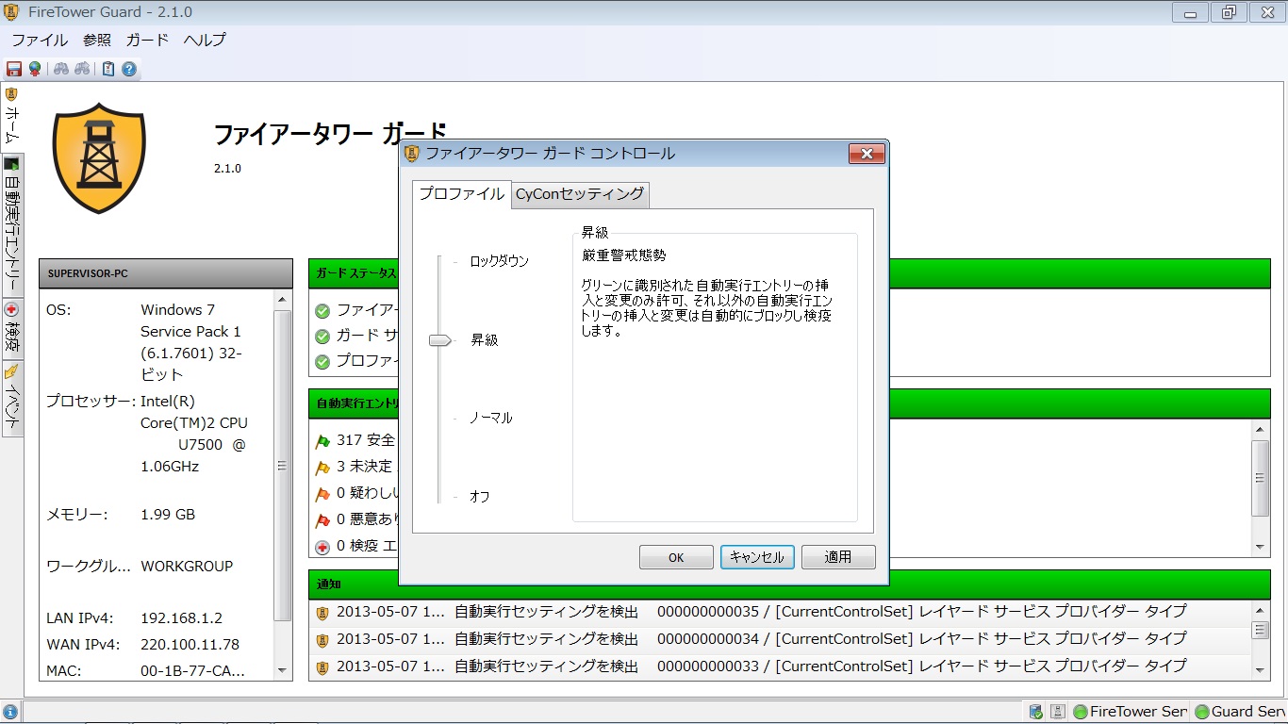Image resolution: width=1288 pixels, height=724 pixels.
Task: Open the ファイル menu
Action: (x=40, y=40)
